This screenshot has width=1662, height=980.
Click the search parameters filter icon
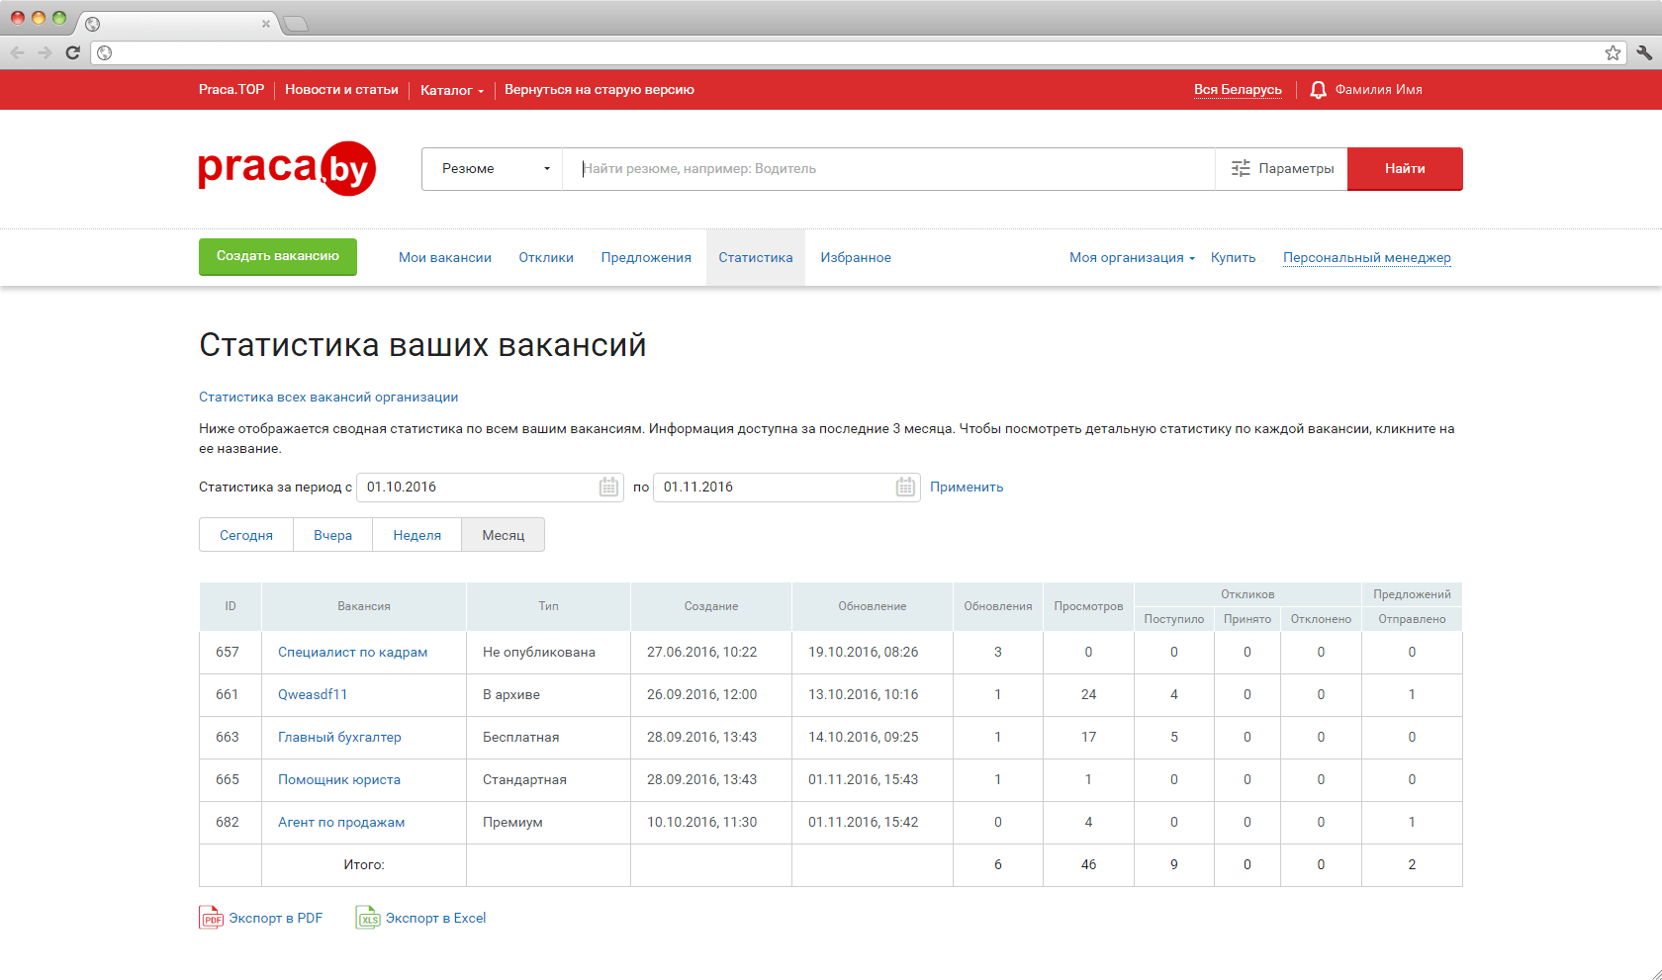1241,169
